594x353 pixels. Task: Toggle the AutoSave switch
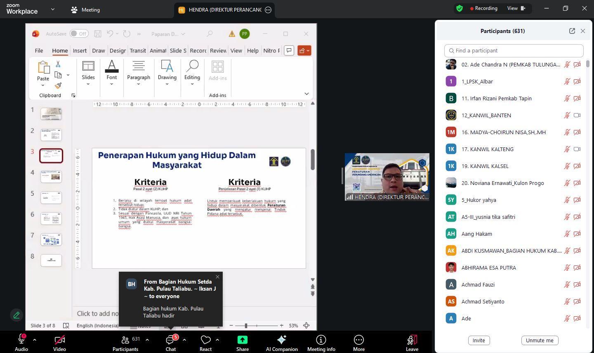pos(78,34)
